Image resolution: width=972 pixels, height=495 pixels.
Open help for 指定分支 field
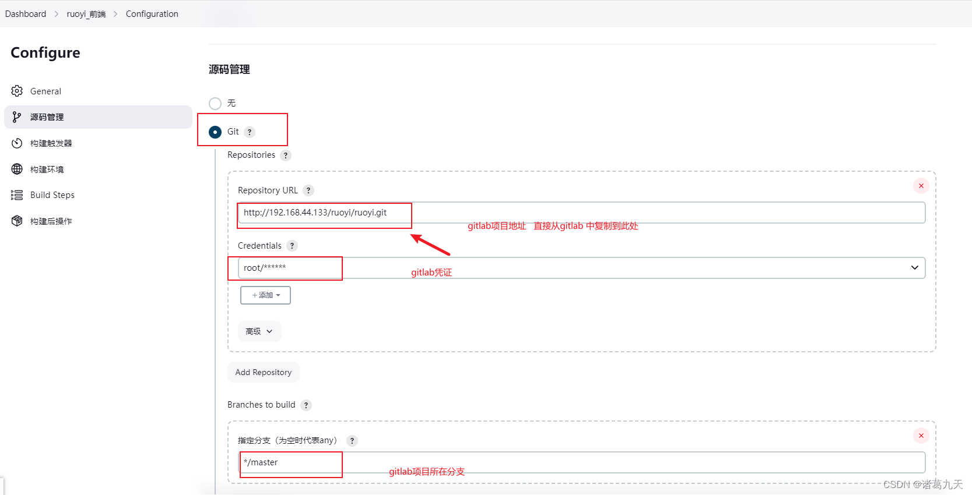pyautogui.click(x=352, y=441)
